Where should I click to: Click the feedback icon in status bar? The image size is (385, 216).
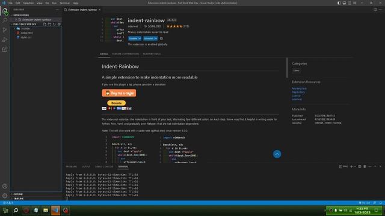(375, 203)
